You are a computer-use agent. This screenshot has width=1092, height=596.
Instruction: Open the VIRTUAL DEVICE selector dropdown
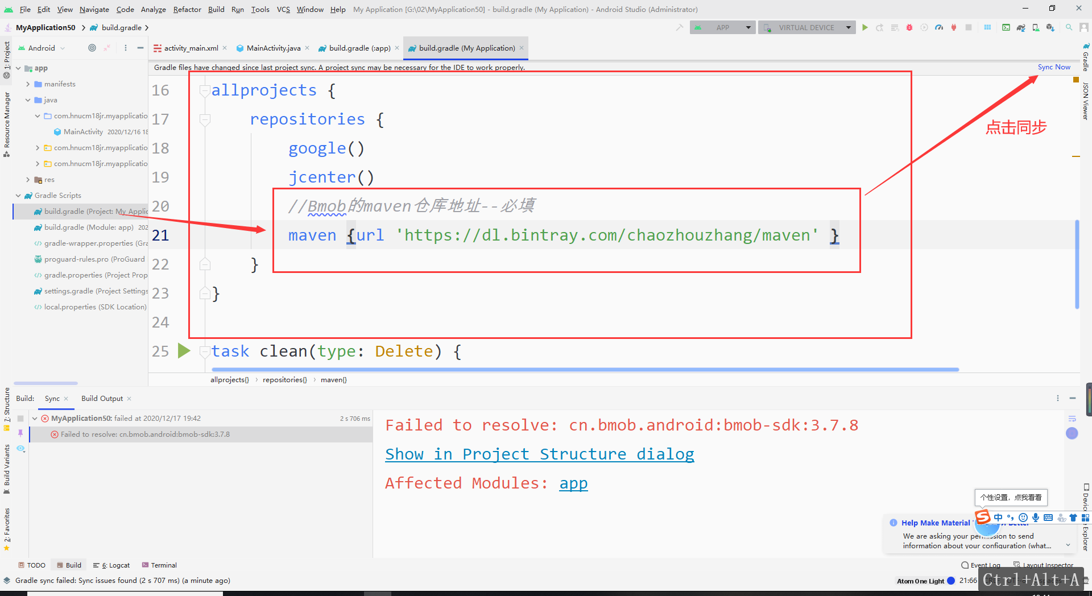[806, 27]
